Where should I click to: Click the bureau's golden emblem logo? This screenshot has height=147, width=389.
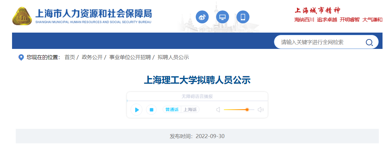22,16
